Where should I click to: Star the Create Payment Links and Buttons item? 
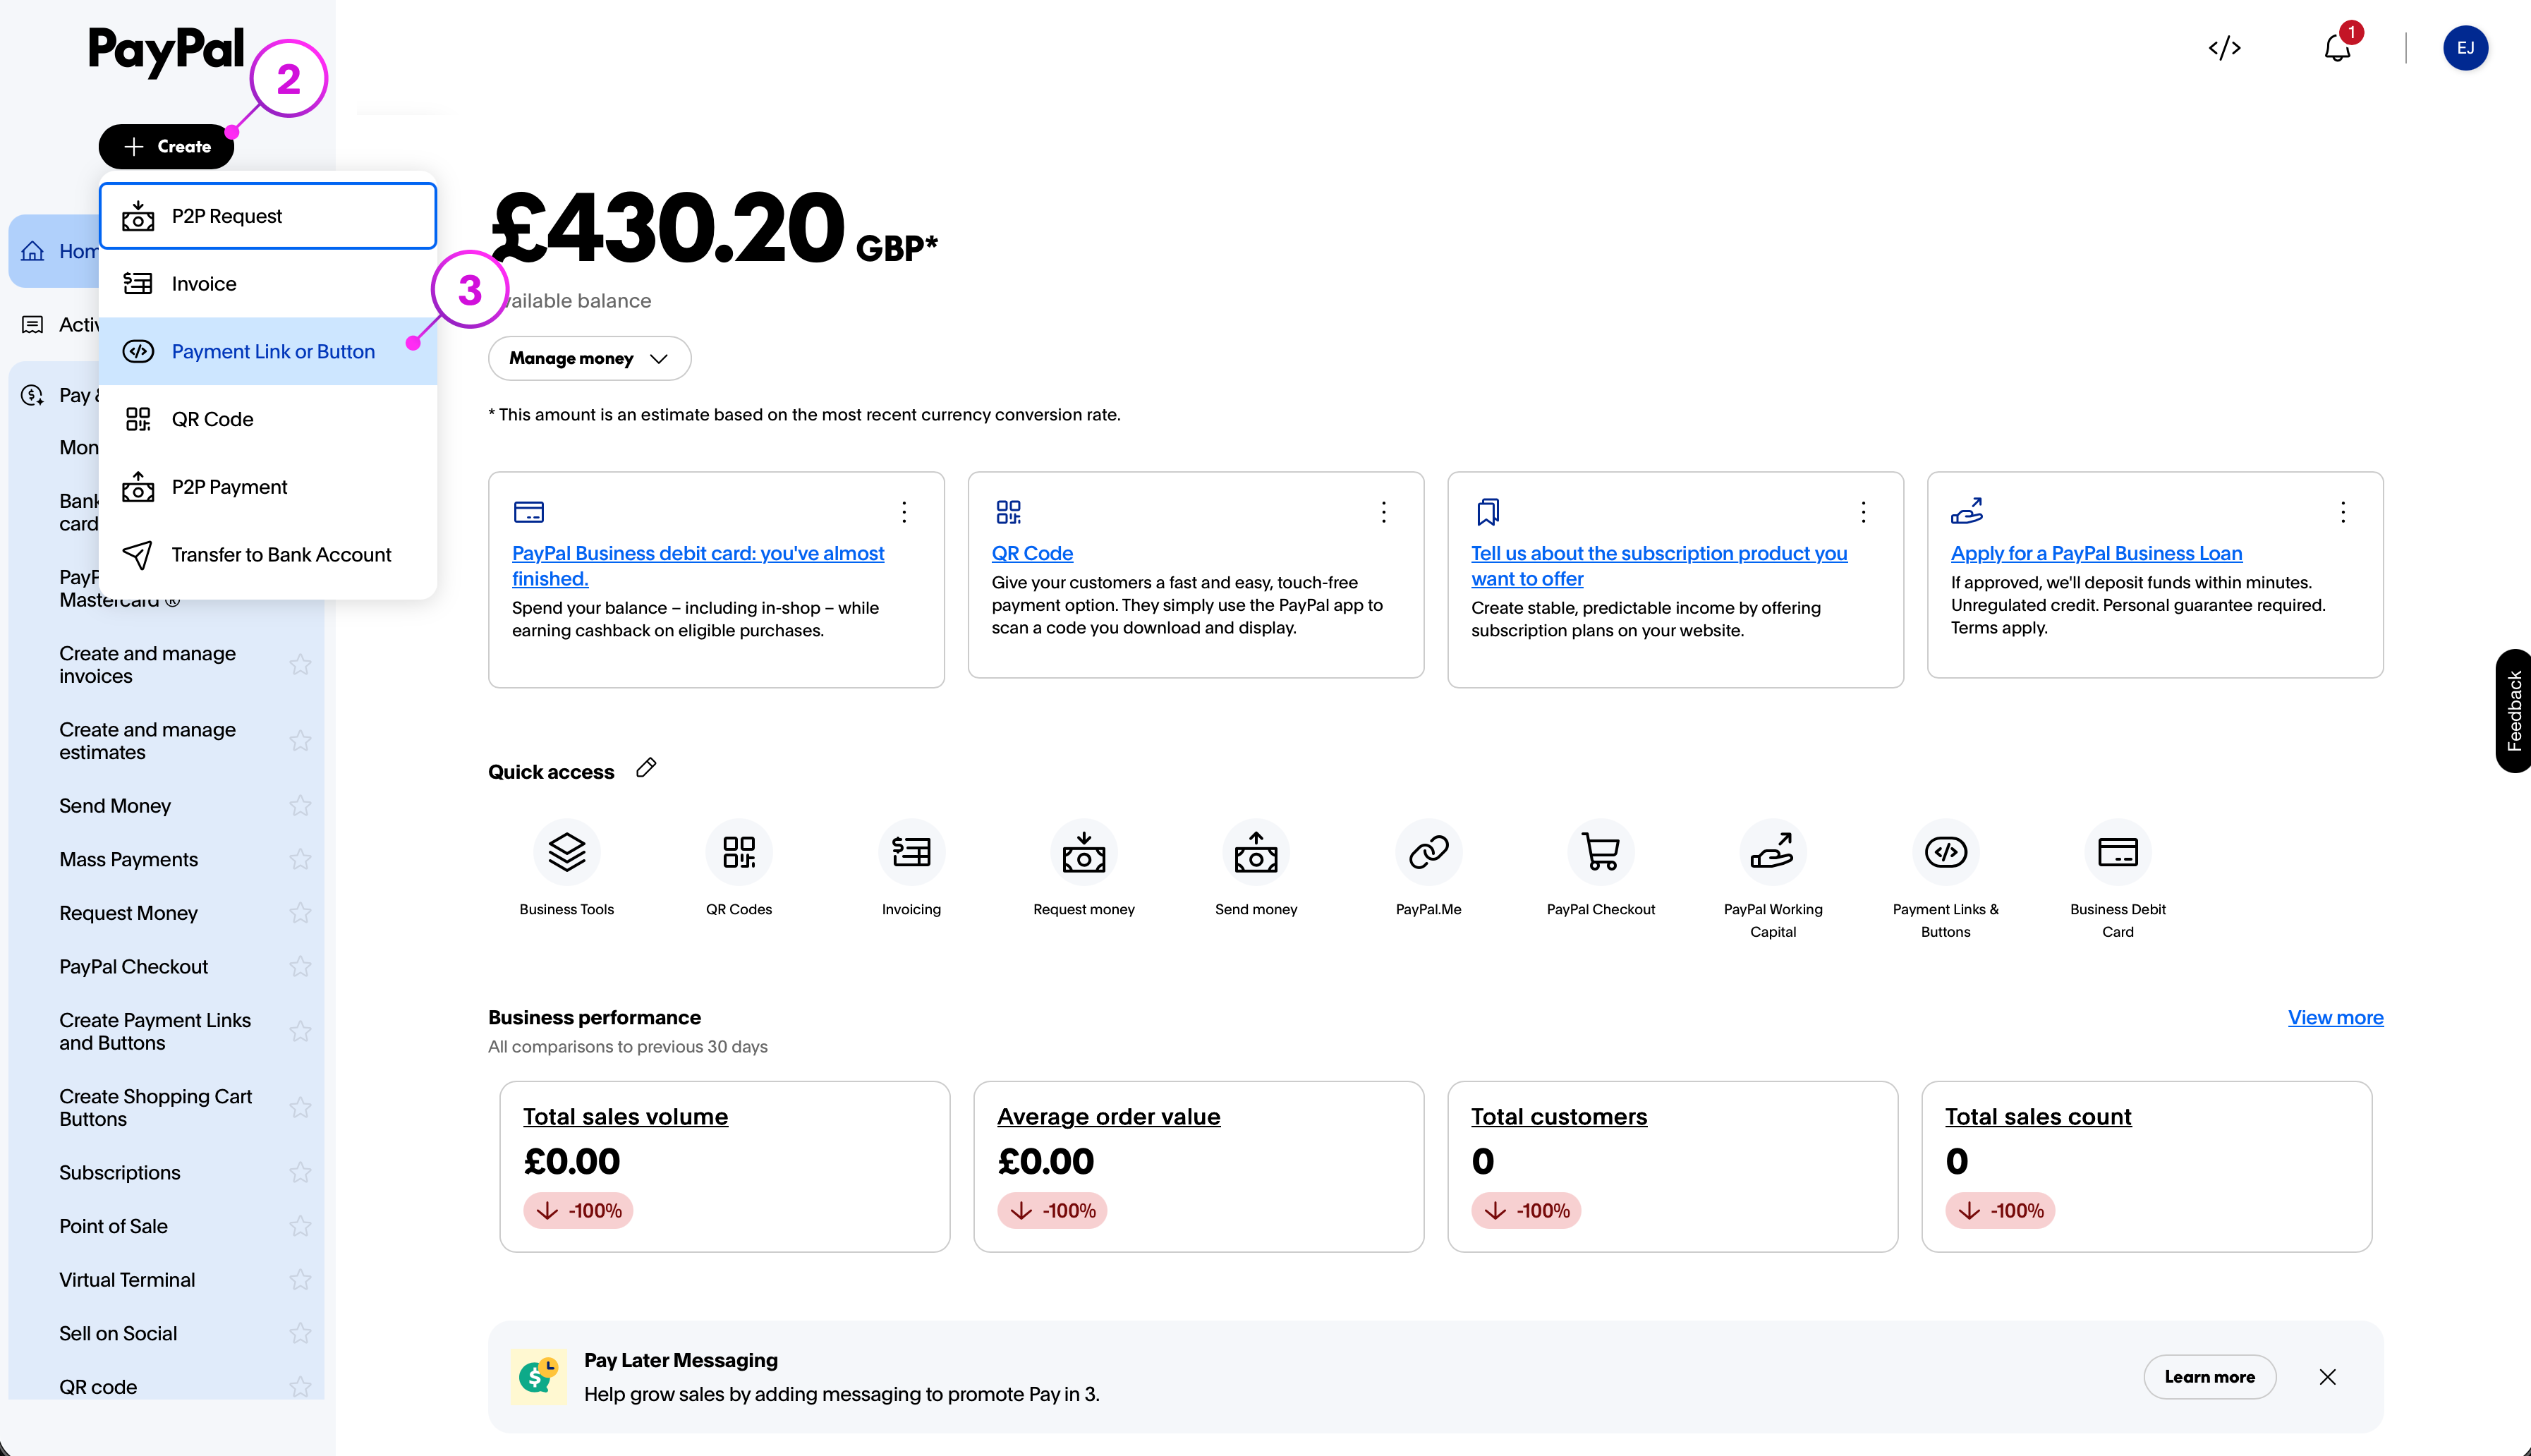(x=300, y=1031)
